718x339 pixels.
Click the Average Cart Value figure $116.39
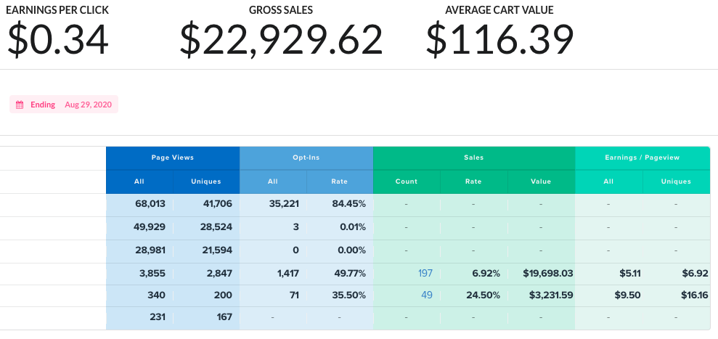(x=499, y=40)
